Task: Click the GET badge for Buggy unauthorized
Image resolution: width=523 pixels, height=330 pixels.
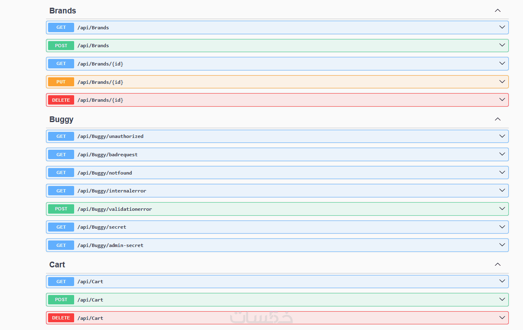Action: (61, 136)
